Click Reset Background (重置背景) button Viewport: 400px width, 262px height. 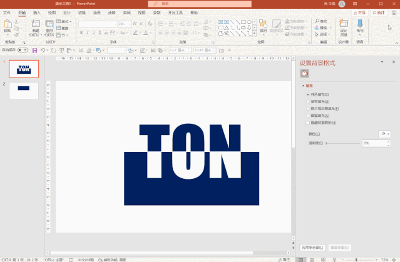pos(339,248)
